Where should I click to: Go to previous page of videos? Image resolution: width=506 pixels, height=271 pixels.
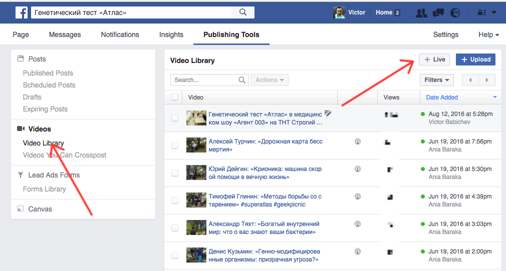470,80
